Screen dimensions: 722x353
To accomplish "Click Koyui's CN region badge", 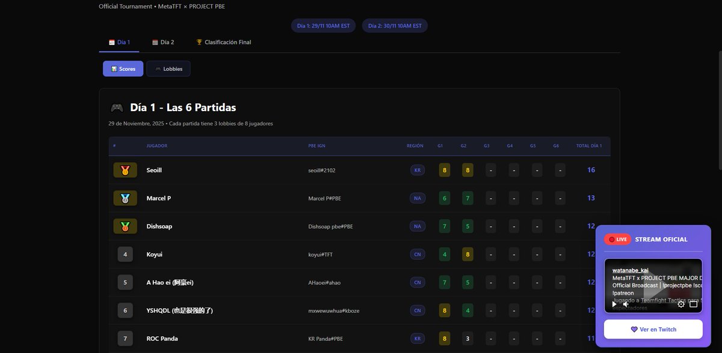I will (x=417, y=255).
